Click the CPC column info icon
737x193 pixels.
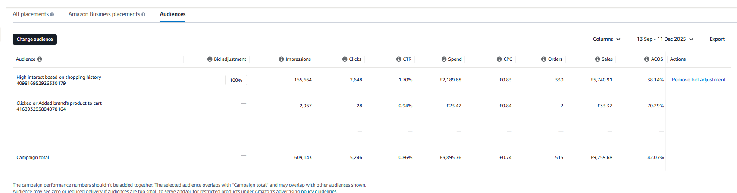499,59
